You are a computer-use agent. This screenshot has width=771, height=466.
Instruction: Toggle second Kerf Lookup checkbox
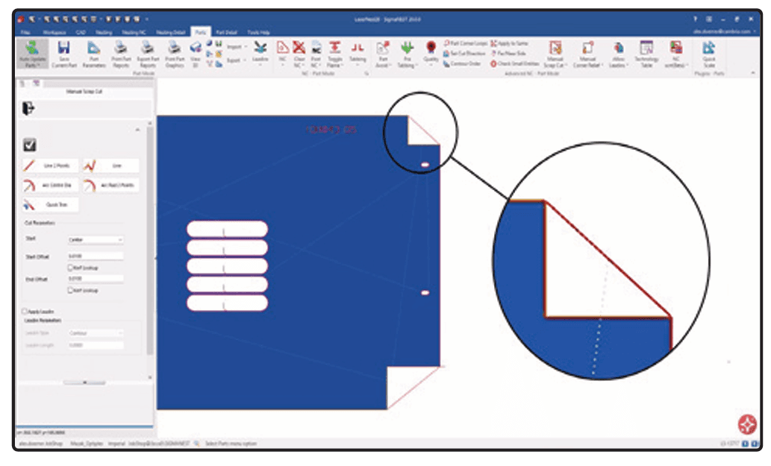(x=70, y=290)
